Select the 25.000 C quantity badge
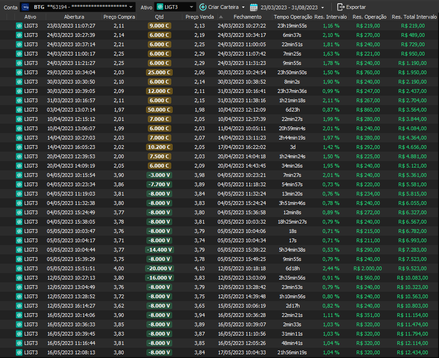The width and height of the screenshot is (439, 358). [x=160, y=72]
